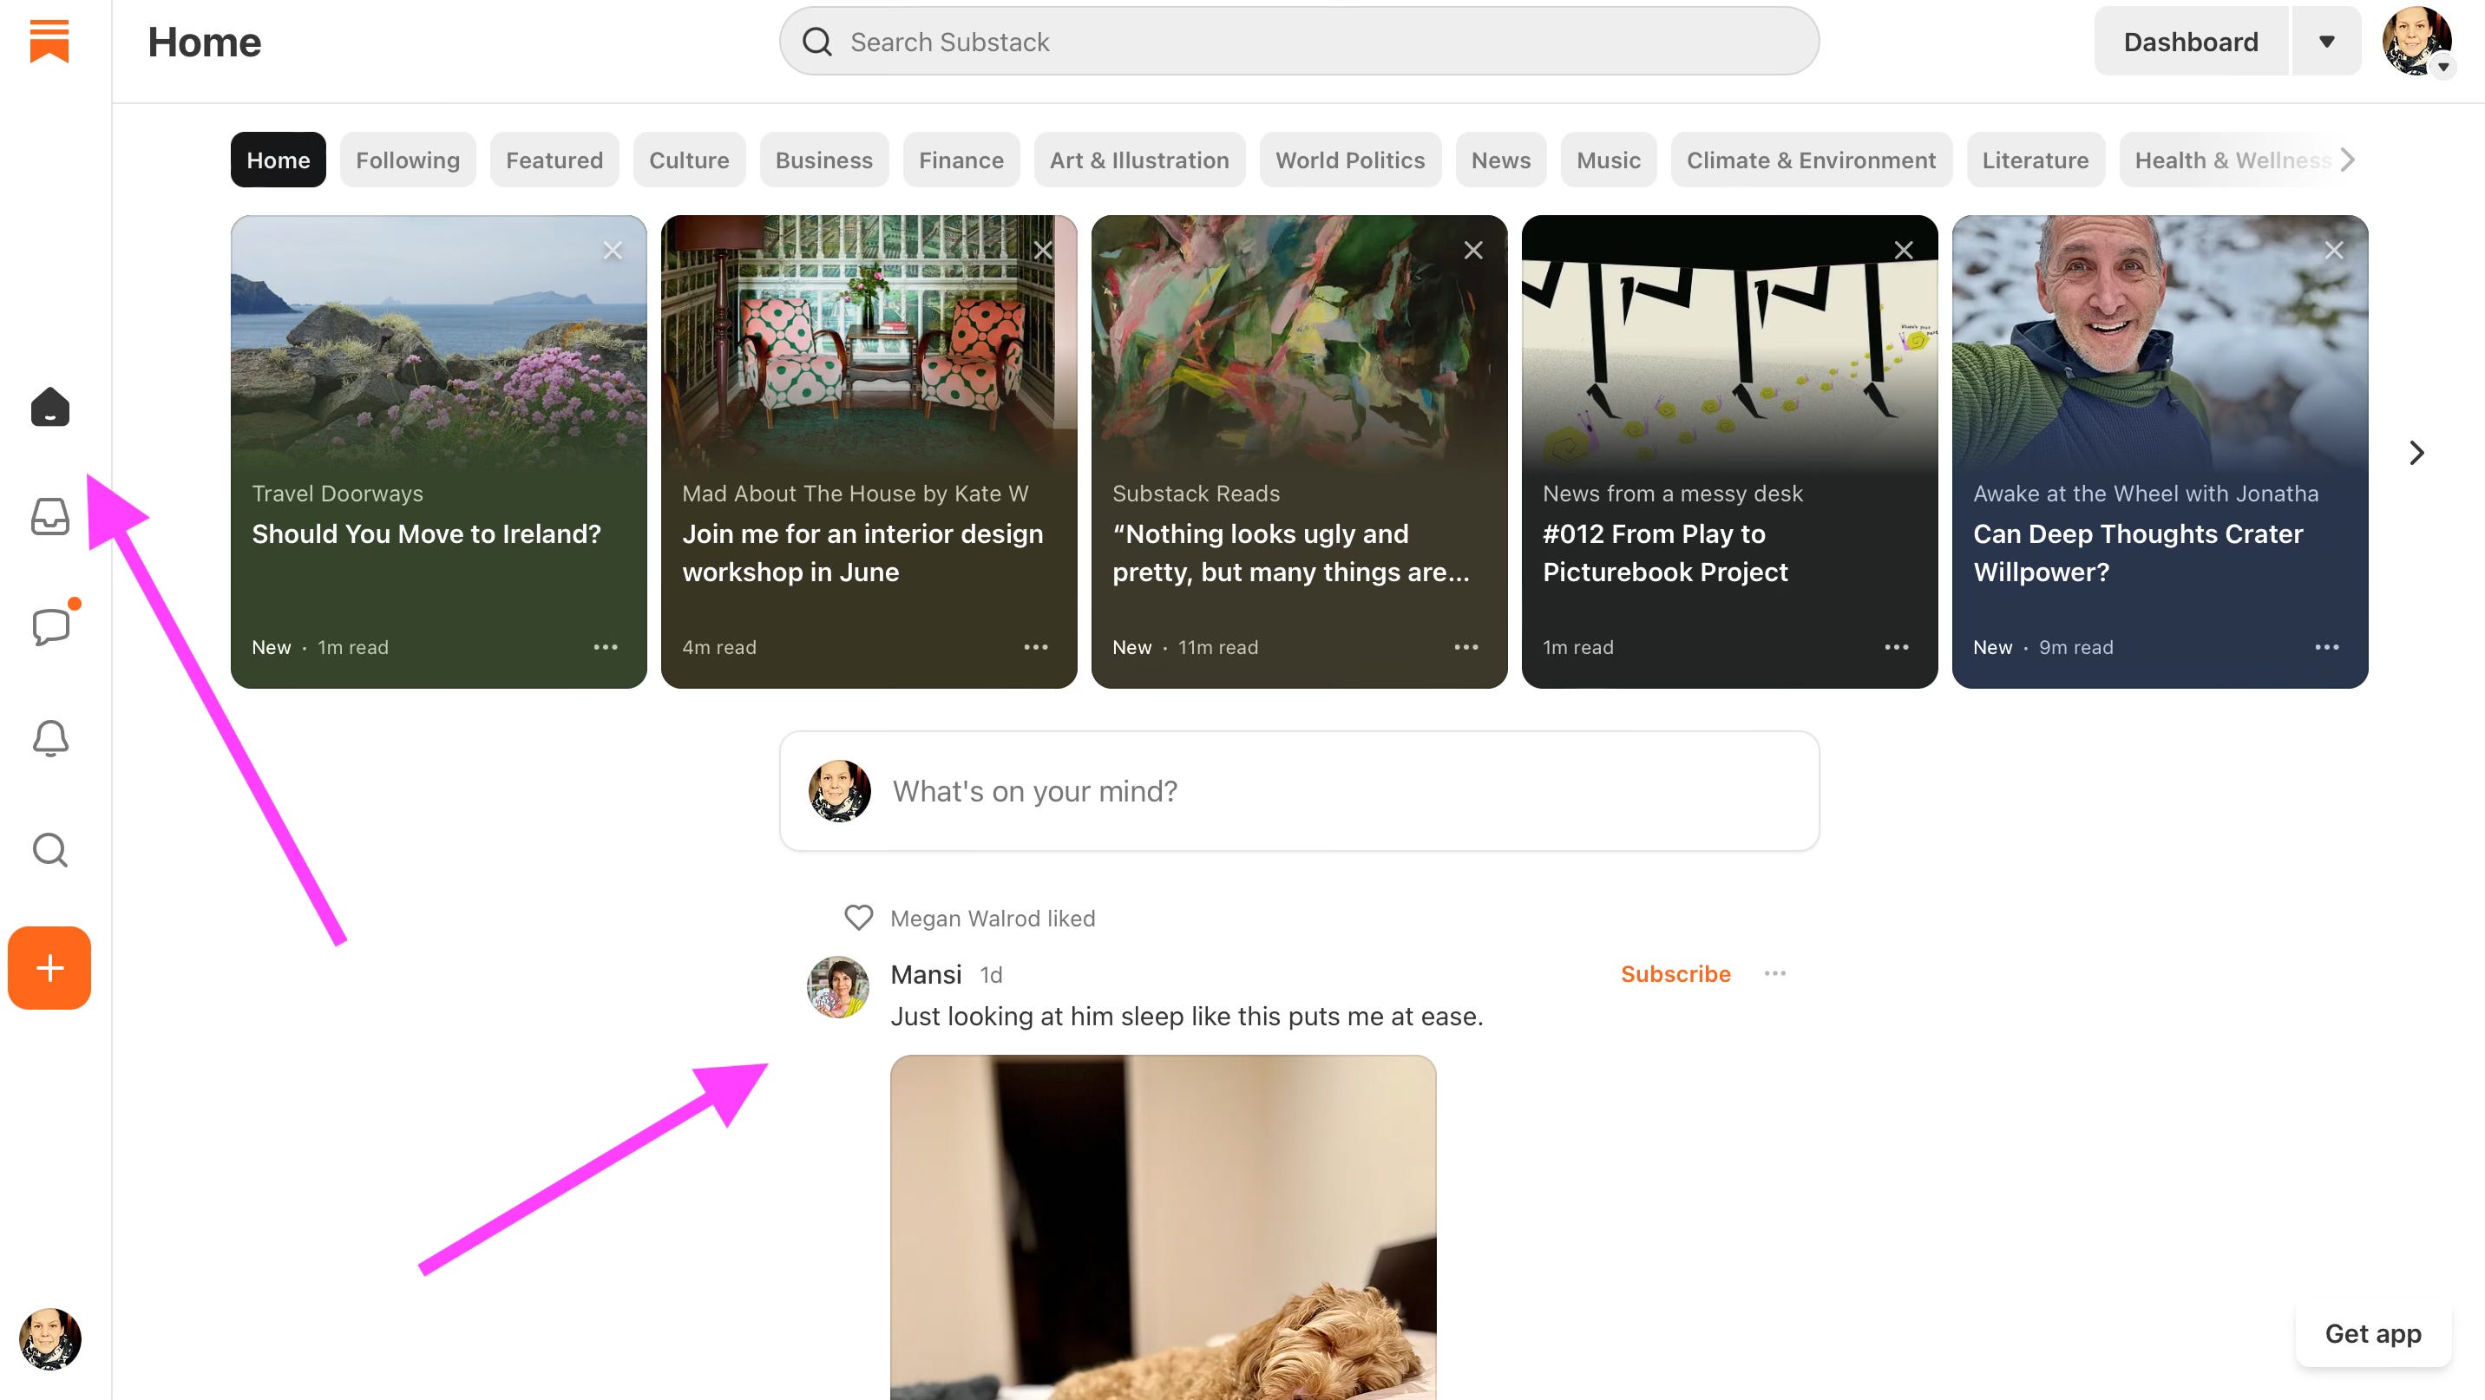Open the Nothing looks ugly post
The height and width of the screenshot is (1400, 2485).
tap(1291, 553)
